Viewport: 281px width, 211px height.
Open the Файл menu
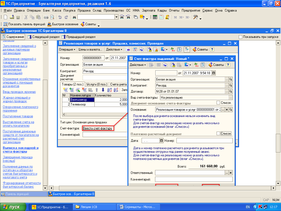pyautogui.click(x=7, y=10)
